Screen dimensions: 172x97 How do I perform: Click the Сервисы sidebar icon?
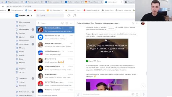(x=17, y=69)
